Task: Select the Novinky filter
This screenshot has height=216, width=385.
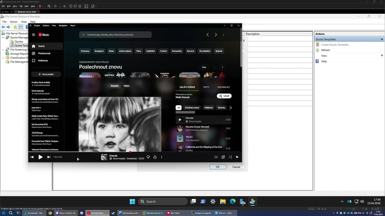Action: tap(222, 108)
